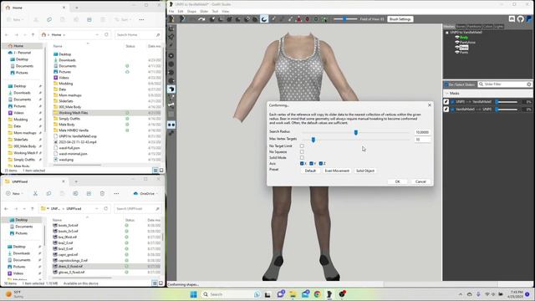Collapse the Masks slider group
The width and height of the screenshot is (535, 301).
pyautogui.click(x=447, y=93)
